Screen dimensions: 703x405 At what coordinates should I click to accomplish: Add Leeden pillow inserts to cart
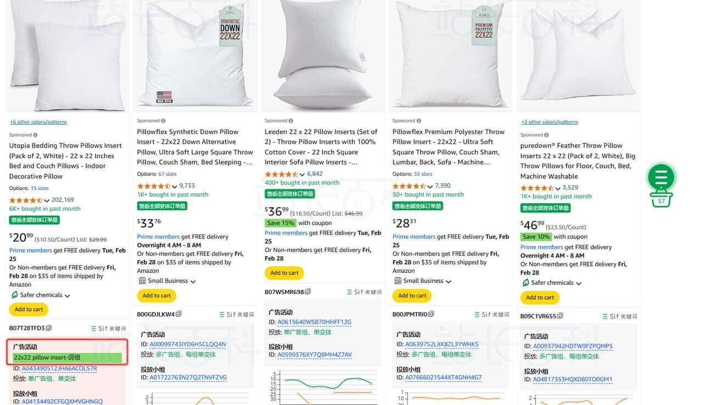(284, 273)
